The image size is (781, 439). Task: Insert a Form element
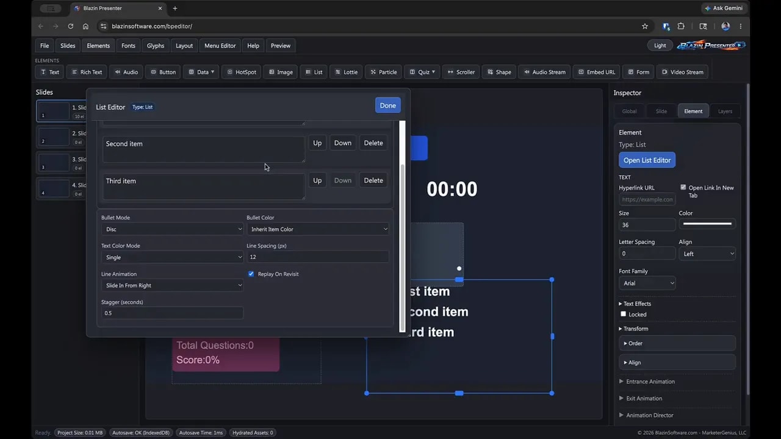point(638,72)
